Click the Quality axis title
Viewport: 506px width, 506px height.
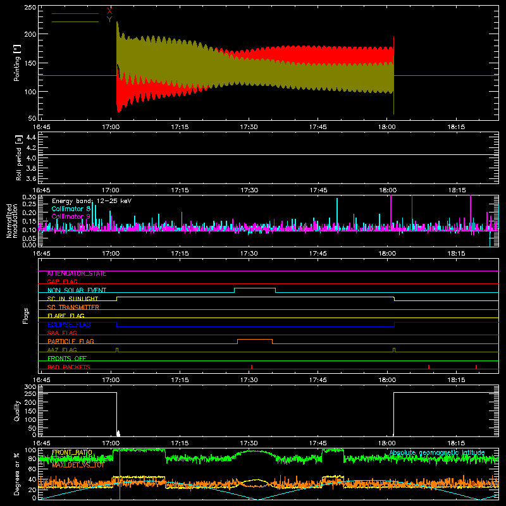[17, 410]
